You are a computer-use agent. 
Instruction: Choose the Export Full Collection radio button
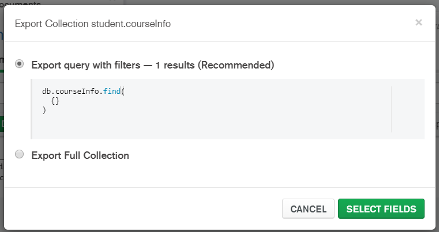click(20, 155)
